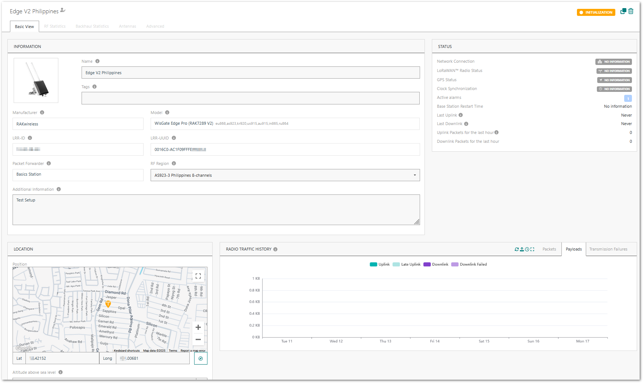Zoom out on the location map
Screen dimensions: 643x383
(x=198, y=339)
